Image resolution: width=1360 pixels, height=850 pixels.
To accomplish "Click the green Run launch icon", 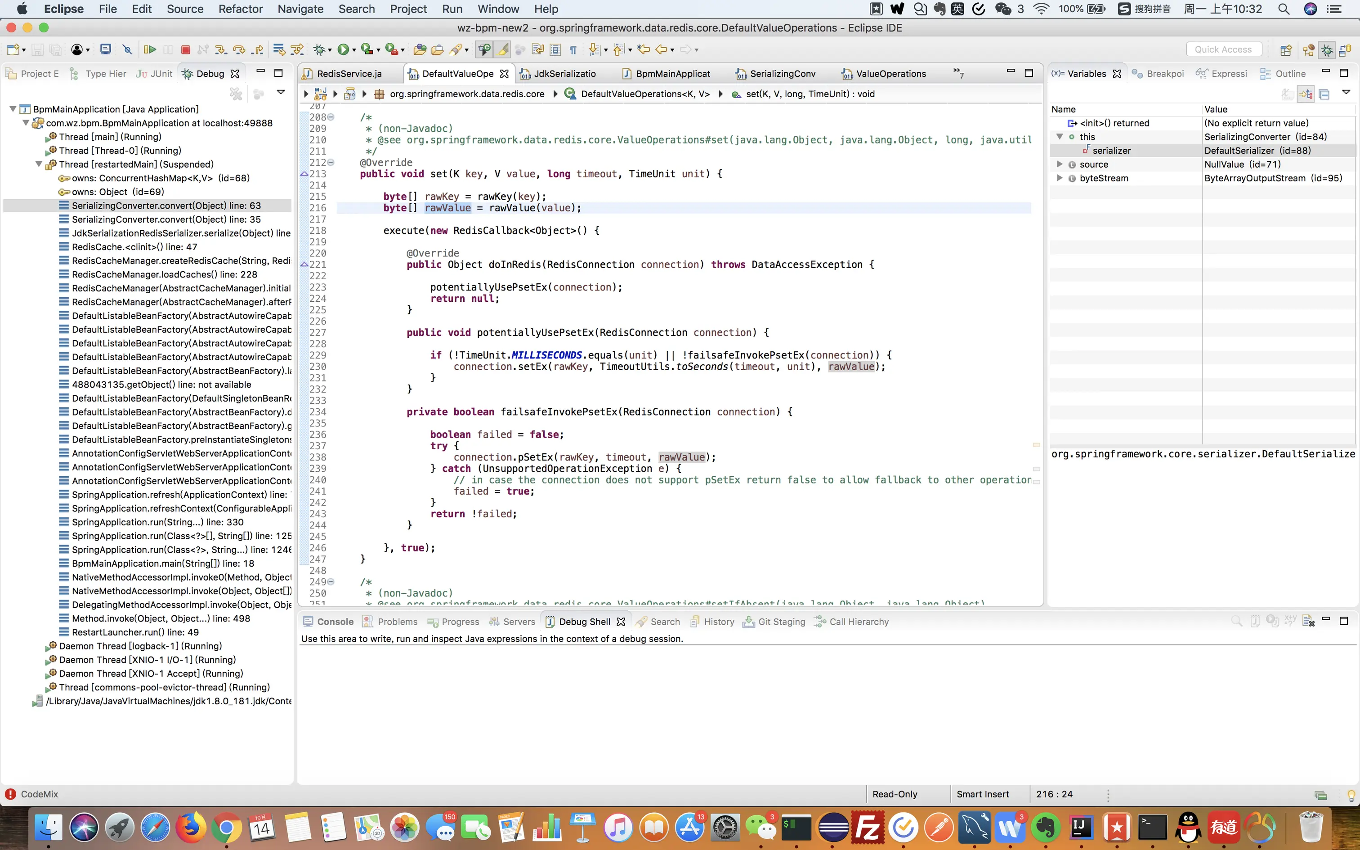I will pyautogui.click(x=343, y=50).
